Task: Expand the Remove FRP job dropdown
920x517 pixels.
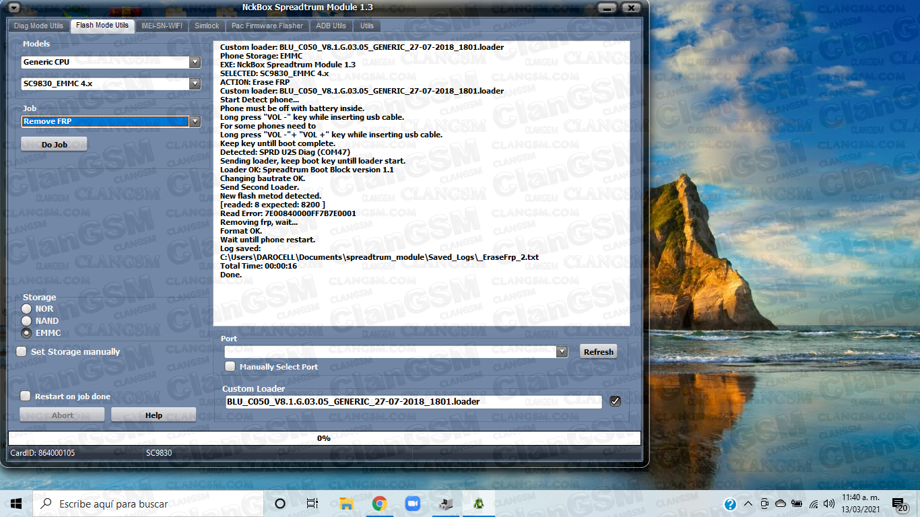Action: point(195,122)
